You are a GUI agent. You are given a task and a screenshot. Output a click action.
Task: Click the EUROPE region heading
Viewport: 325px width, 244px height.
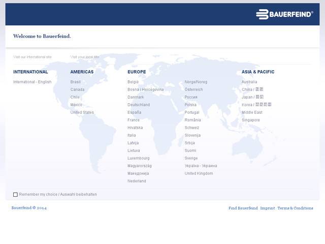click(x=137, y=72)
